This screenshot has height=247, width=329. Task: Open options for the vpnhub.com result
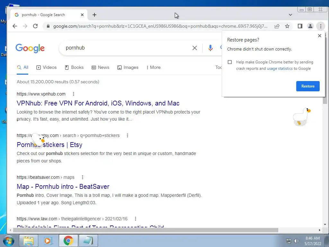click(x=74, y=94)
